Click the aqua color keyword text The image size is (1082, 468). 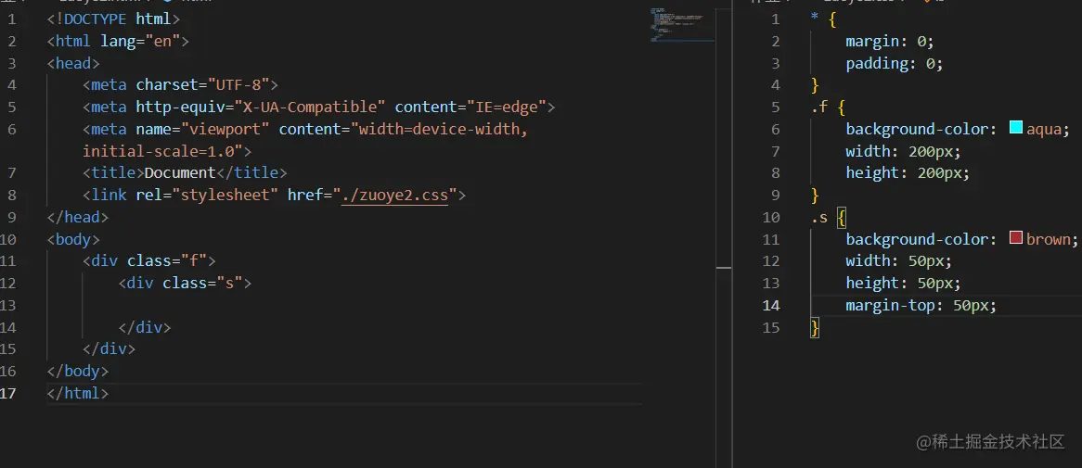click(x=1044, y=129)
